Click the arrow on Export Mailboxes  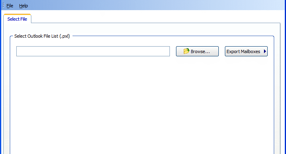click(x=265, y=51)
